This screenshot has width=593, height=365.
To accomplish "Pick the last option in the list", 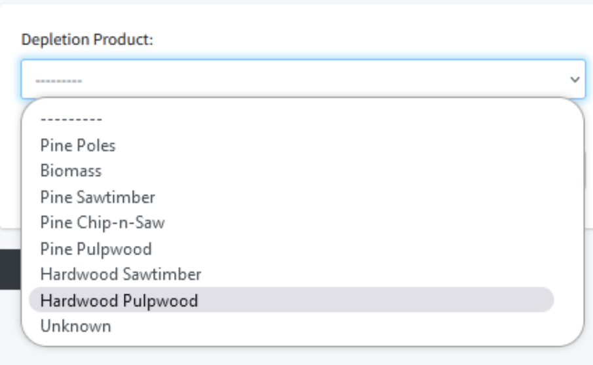I will 75,326.
